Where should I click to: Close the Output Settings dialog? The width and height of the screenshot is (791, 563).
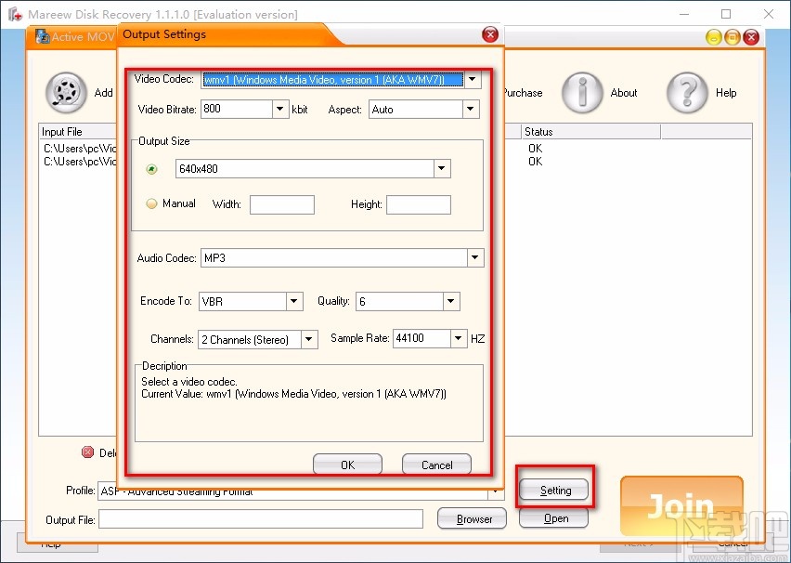[490, 34]
